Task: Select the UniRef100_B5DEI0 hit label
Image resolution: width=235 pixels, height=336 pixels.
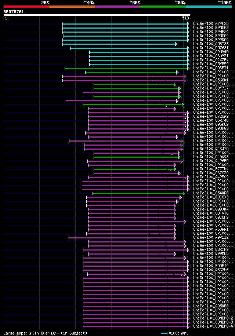Action: point(211,266)
